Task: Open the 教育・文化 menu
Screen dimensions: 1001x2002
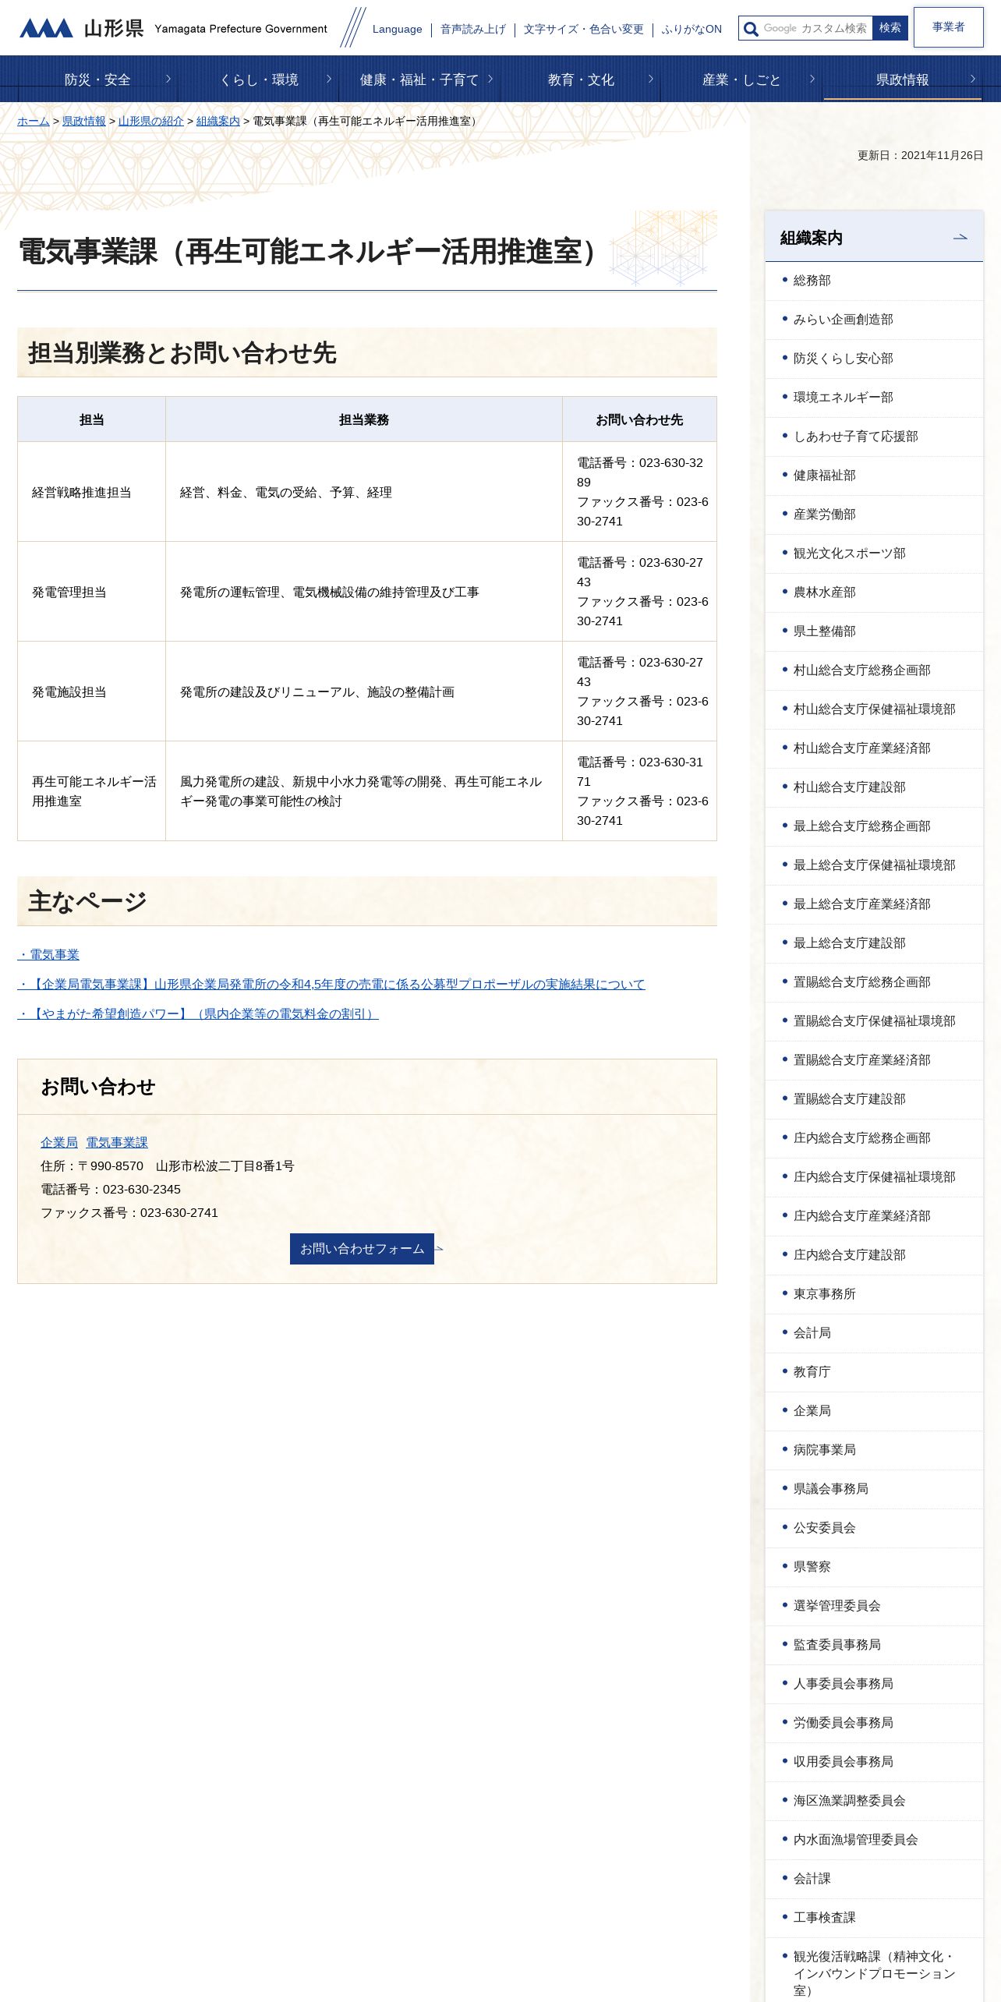Action: [x=581, y=80]
